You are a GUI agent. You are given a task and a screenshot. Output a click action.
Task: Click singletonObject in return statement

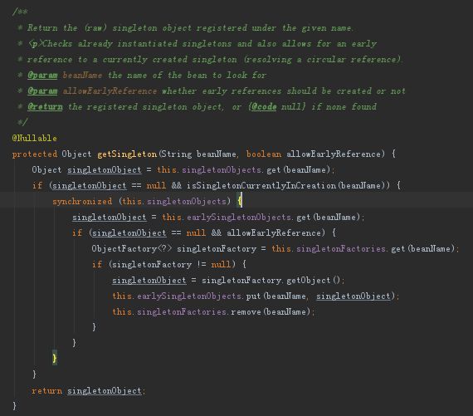pos(104,390)
